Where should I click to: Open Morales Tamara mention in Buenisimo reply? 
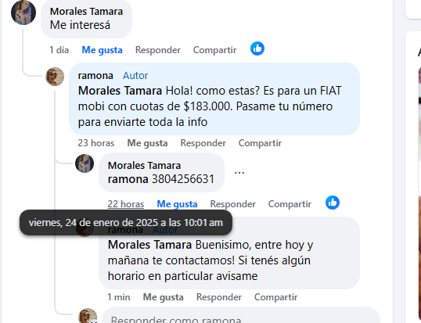click(x=149, y=245)
